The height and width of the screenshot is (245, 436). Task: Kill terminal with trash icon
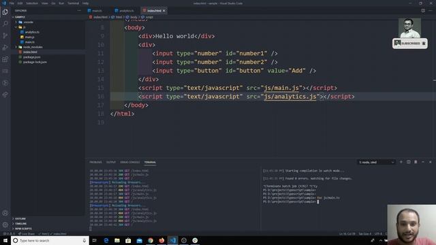(x=416, y=162)
